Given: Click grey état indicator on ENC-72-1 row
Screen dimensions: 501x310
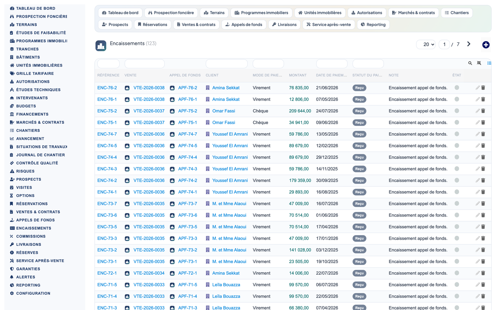Looking at the screenshot, I should click(457, 273).
